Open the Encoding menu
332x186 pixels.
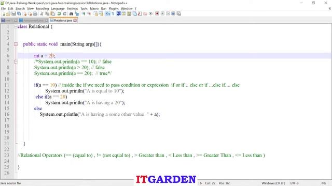[43, 9]
